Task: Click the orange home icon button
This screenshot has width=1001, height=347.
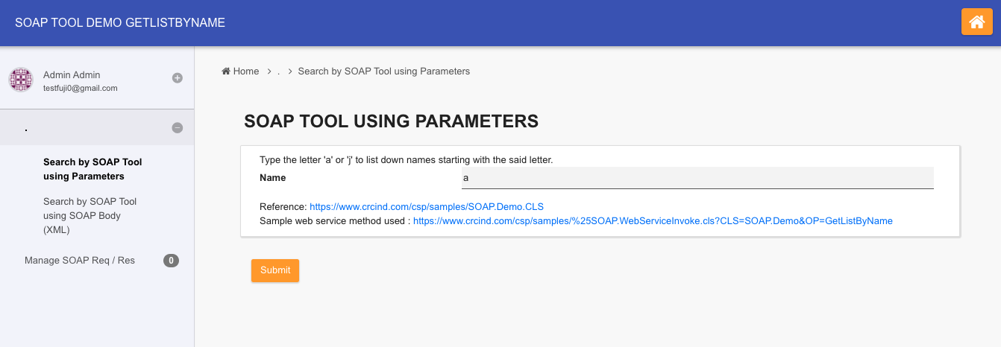Action: pyautogui.click(x=976, y=22)
